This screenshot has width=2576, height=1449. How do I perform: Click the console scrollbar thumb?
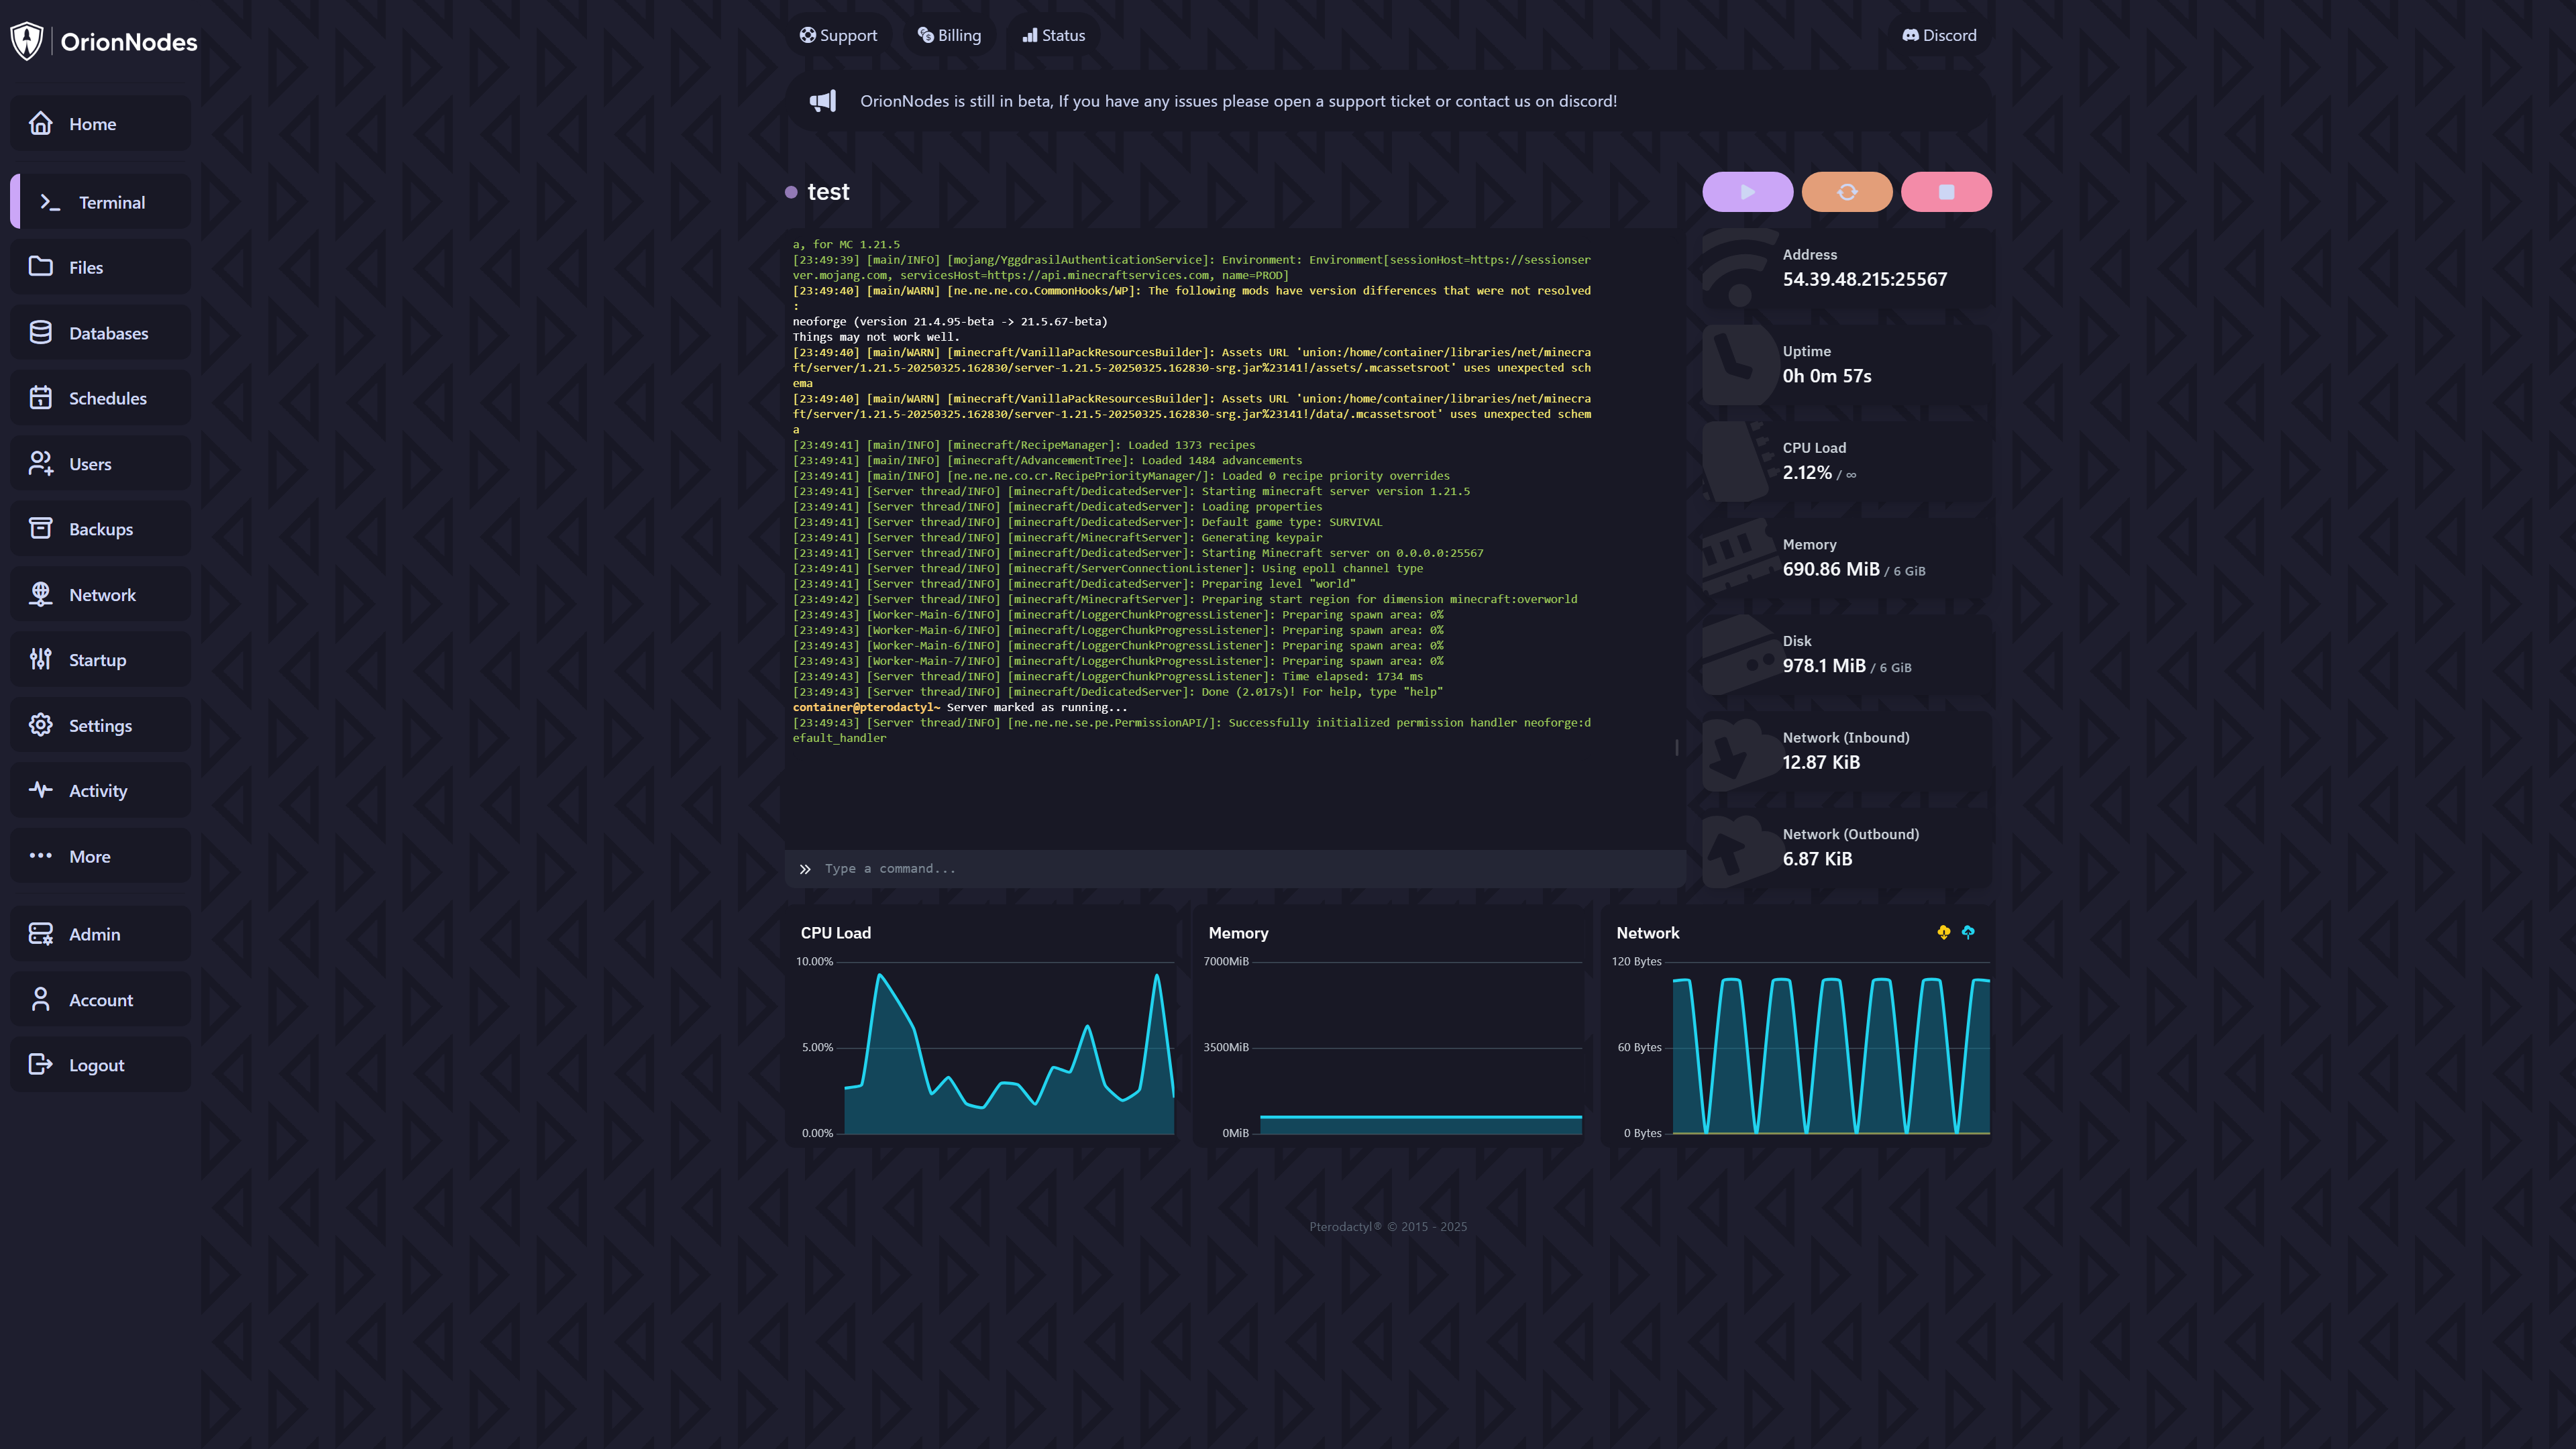point(1677,747)
